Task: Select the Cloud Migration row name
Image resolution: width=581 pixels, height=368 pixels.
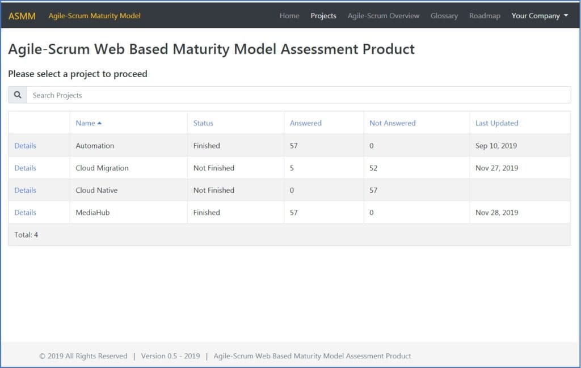Action: point(102,168)
